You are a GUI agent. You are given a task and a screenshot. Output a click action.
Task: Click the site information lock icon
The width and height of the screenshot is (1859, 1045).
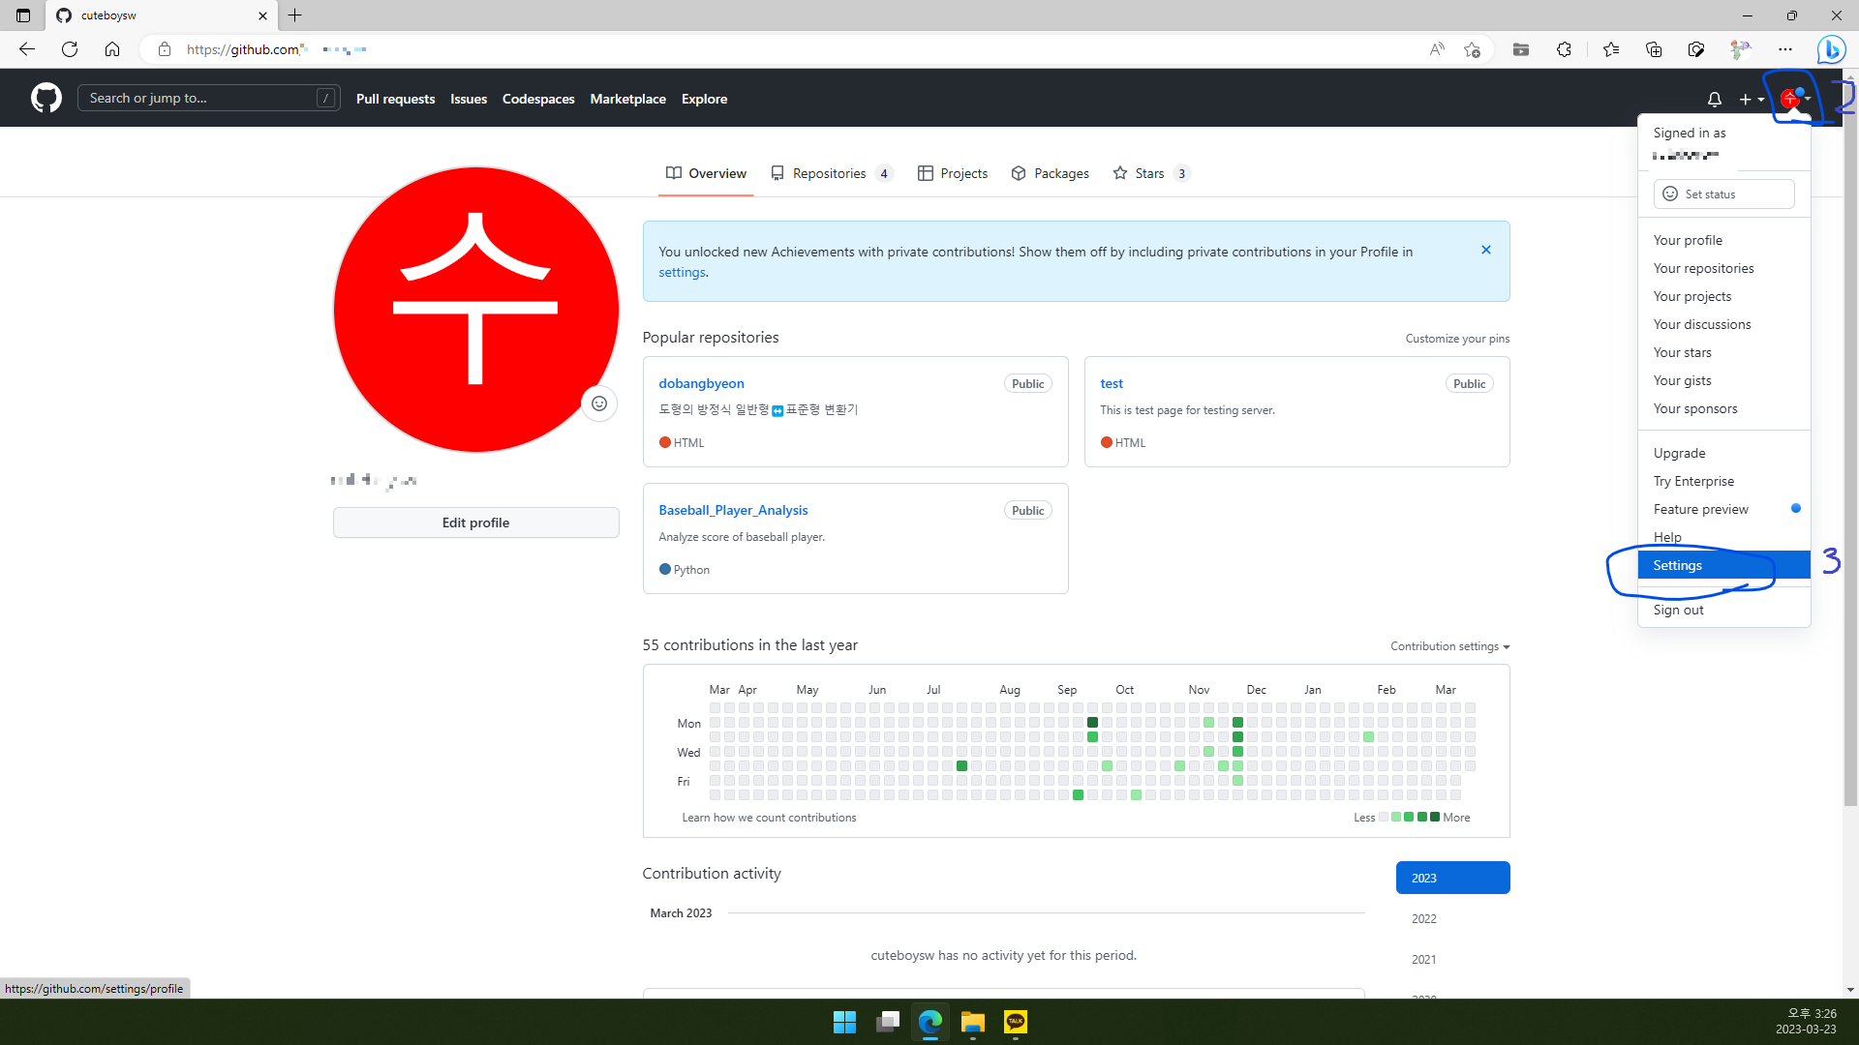coord(165,49)
